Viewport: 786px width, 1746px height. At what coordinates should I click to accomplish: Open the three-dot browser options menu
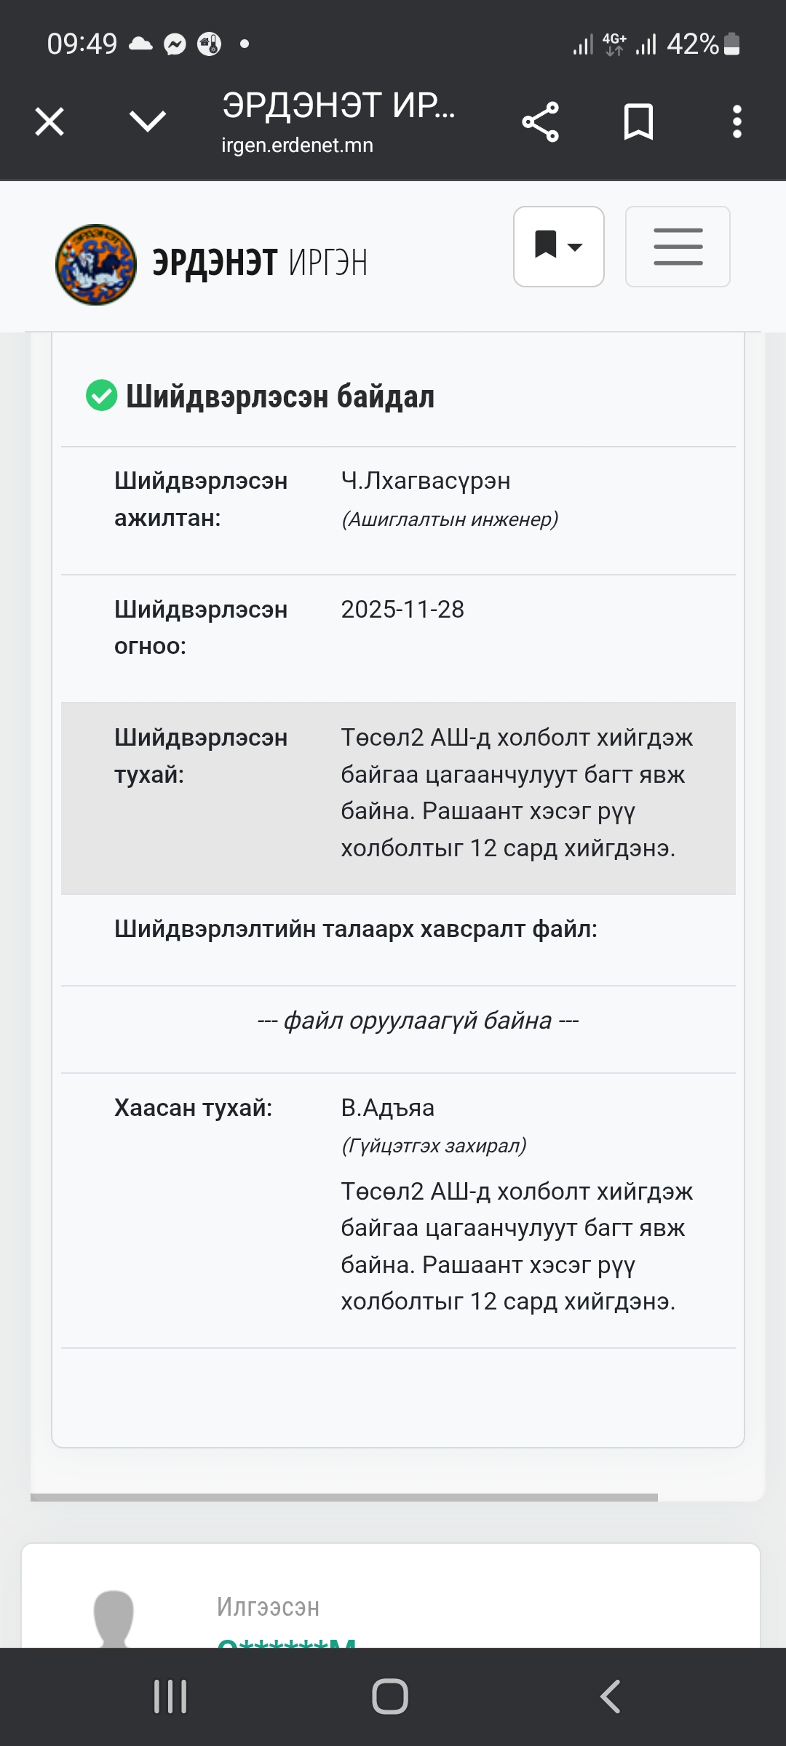pyautogui.click(x=737, y=121)
